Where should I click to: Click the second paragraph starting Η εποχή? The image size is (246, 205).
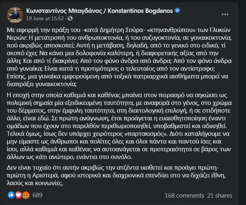[x=119, y=126]
